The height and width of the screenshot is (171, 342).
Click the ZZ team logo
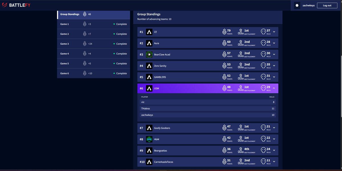click(149, 32)
